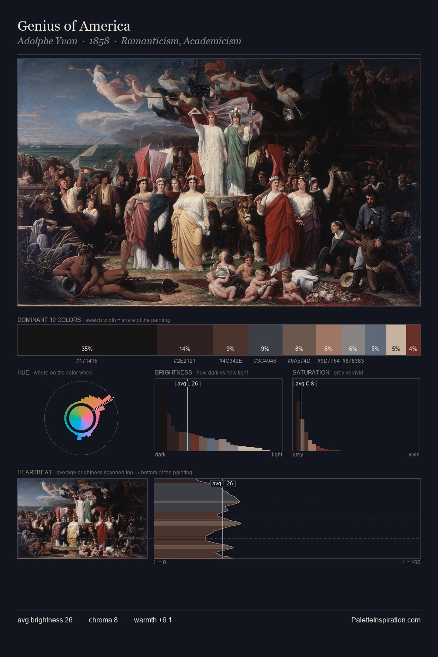Select the #878383 hex code text

pos(353,361)
